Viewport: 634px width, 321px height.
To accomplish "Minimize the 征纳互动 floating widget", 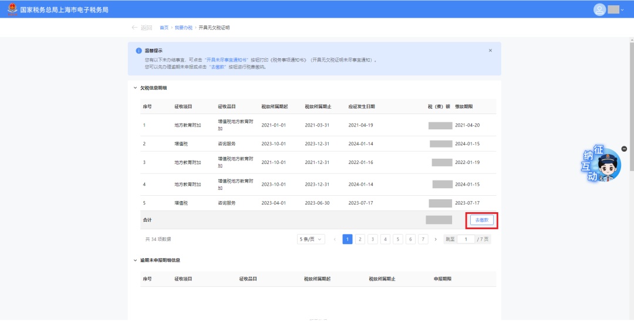I will click(x=624, y=149).
